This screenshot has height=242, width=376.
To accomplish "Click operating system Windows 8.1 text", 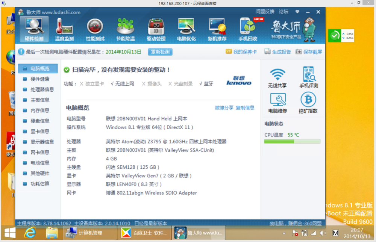I will pos(149,127).
